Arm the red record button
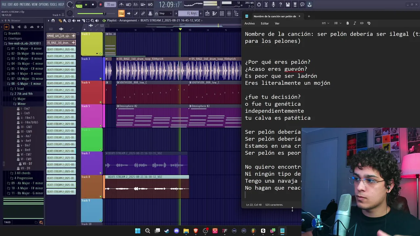 point(100,5)
